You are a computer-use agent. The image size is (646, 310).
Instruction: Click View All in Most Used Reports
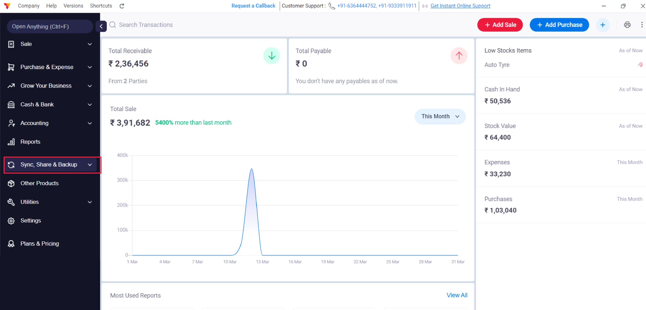[457, 295]
